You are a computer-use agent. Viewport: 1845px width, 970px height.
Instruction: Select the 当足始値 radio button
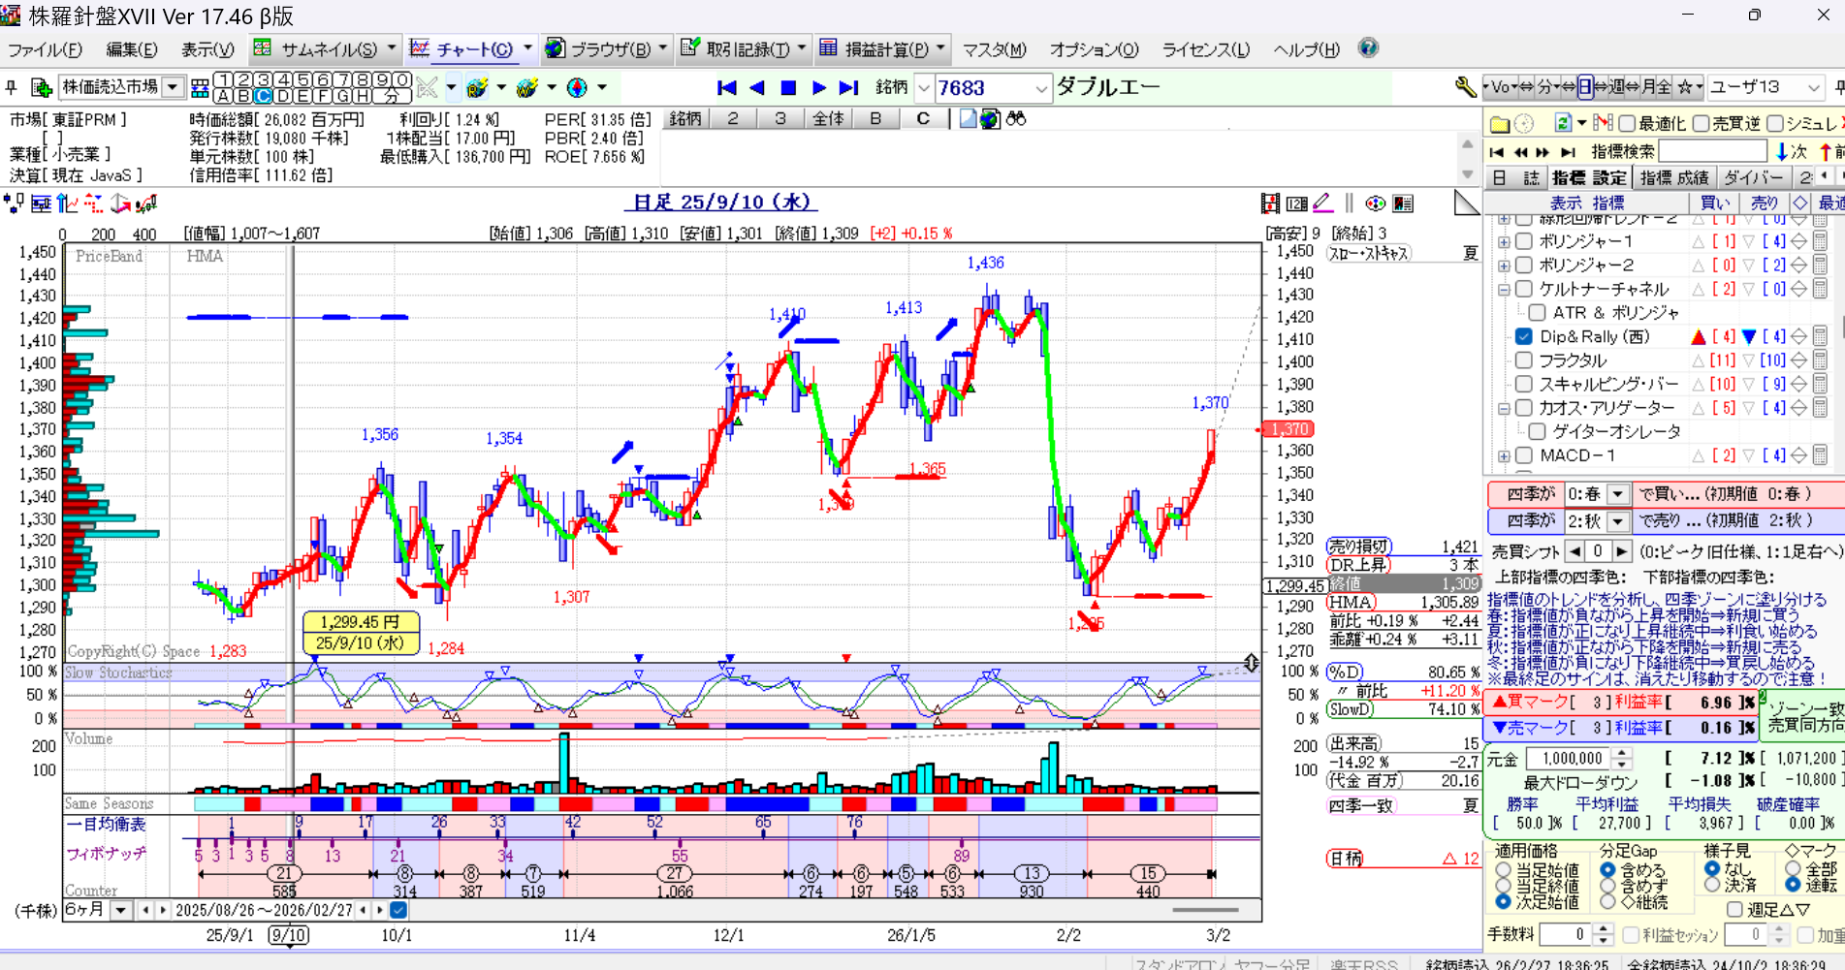click(x=1504, y=871)
